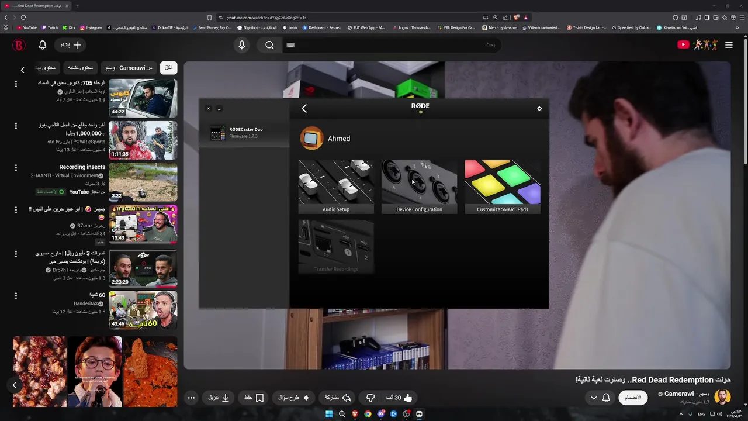Click the Ahmed profile avatar
Viewport: 748px width, 421px height.
coord(311,139)
